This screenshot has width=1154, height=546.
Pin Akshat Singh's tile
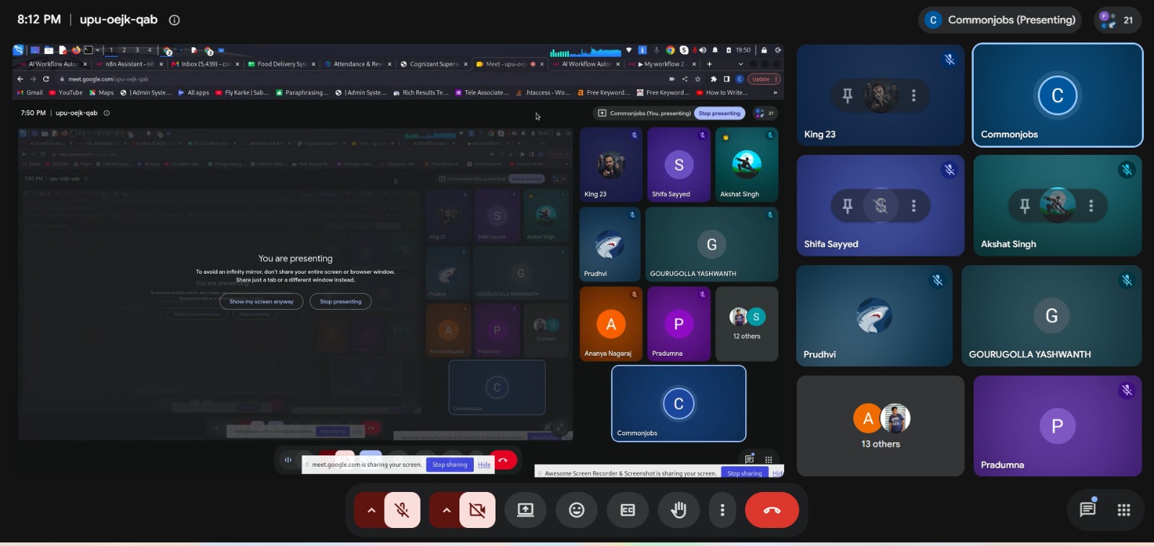click(x=1025, y=206)
